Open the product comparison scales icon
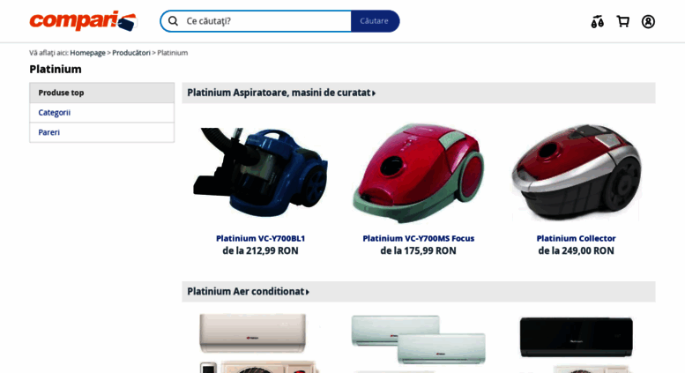The width and height of the screenshot is (685, 373). [x=597, y=21]
